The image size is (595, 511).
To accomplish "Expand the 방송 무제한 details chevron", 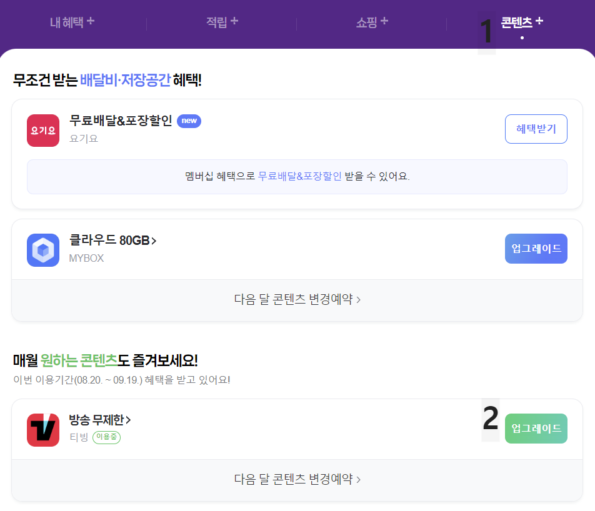I will tap(130, 420).
